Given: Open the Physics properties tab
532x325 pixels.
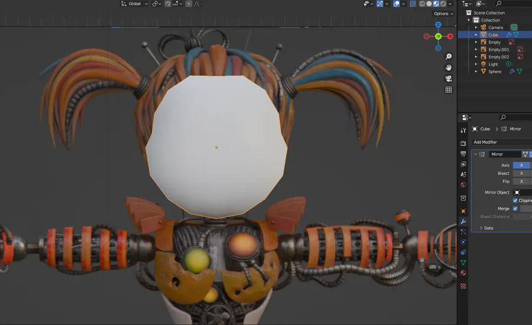Looking at the screenshot, I should pyautogui.click(x=463, y=242).
